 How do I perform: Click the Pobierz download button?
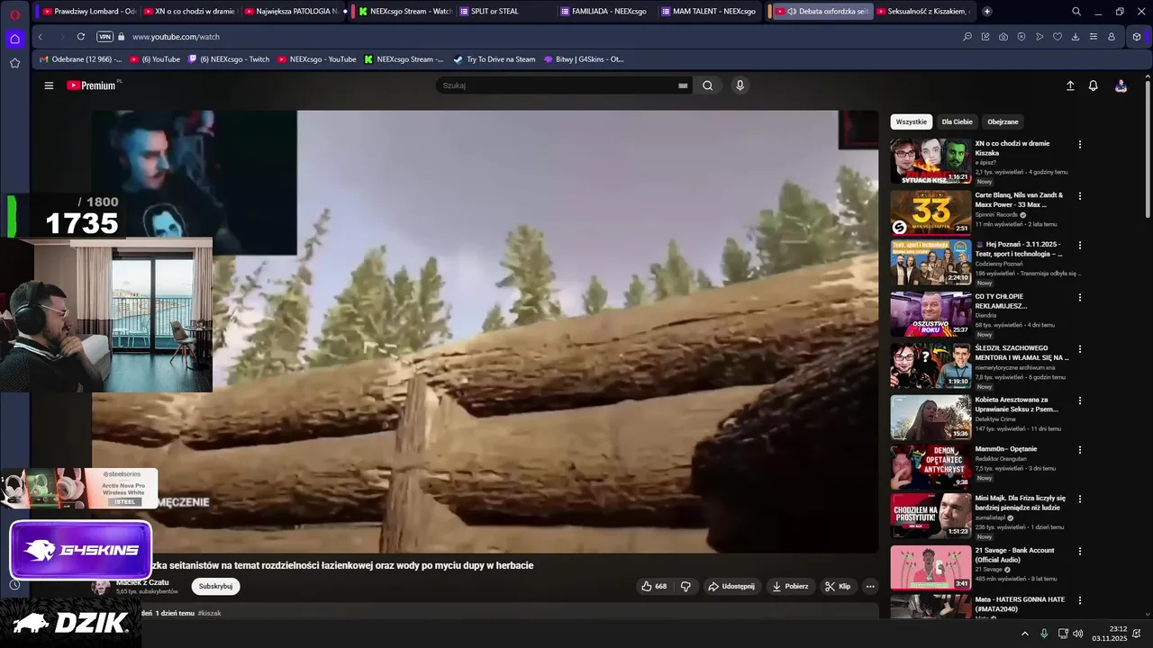790,587
